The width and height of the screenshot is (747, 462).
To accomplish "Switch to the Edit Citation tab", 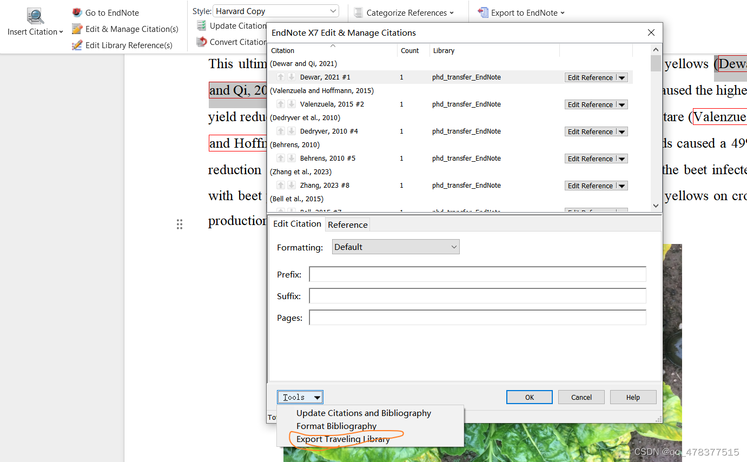I will [297, 223].
